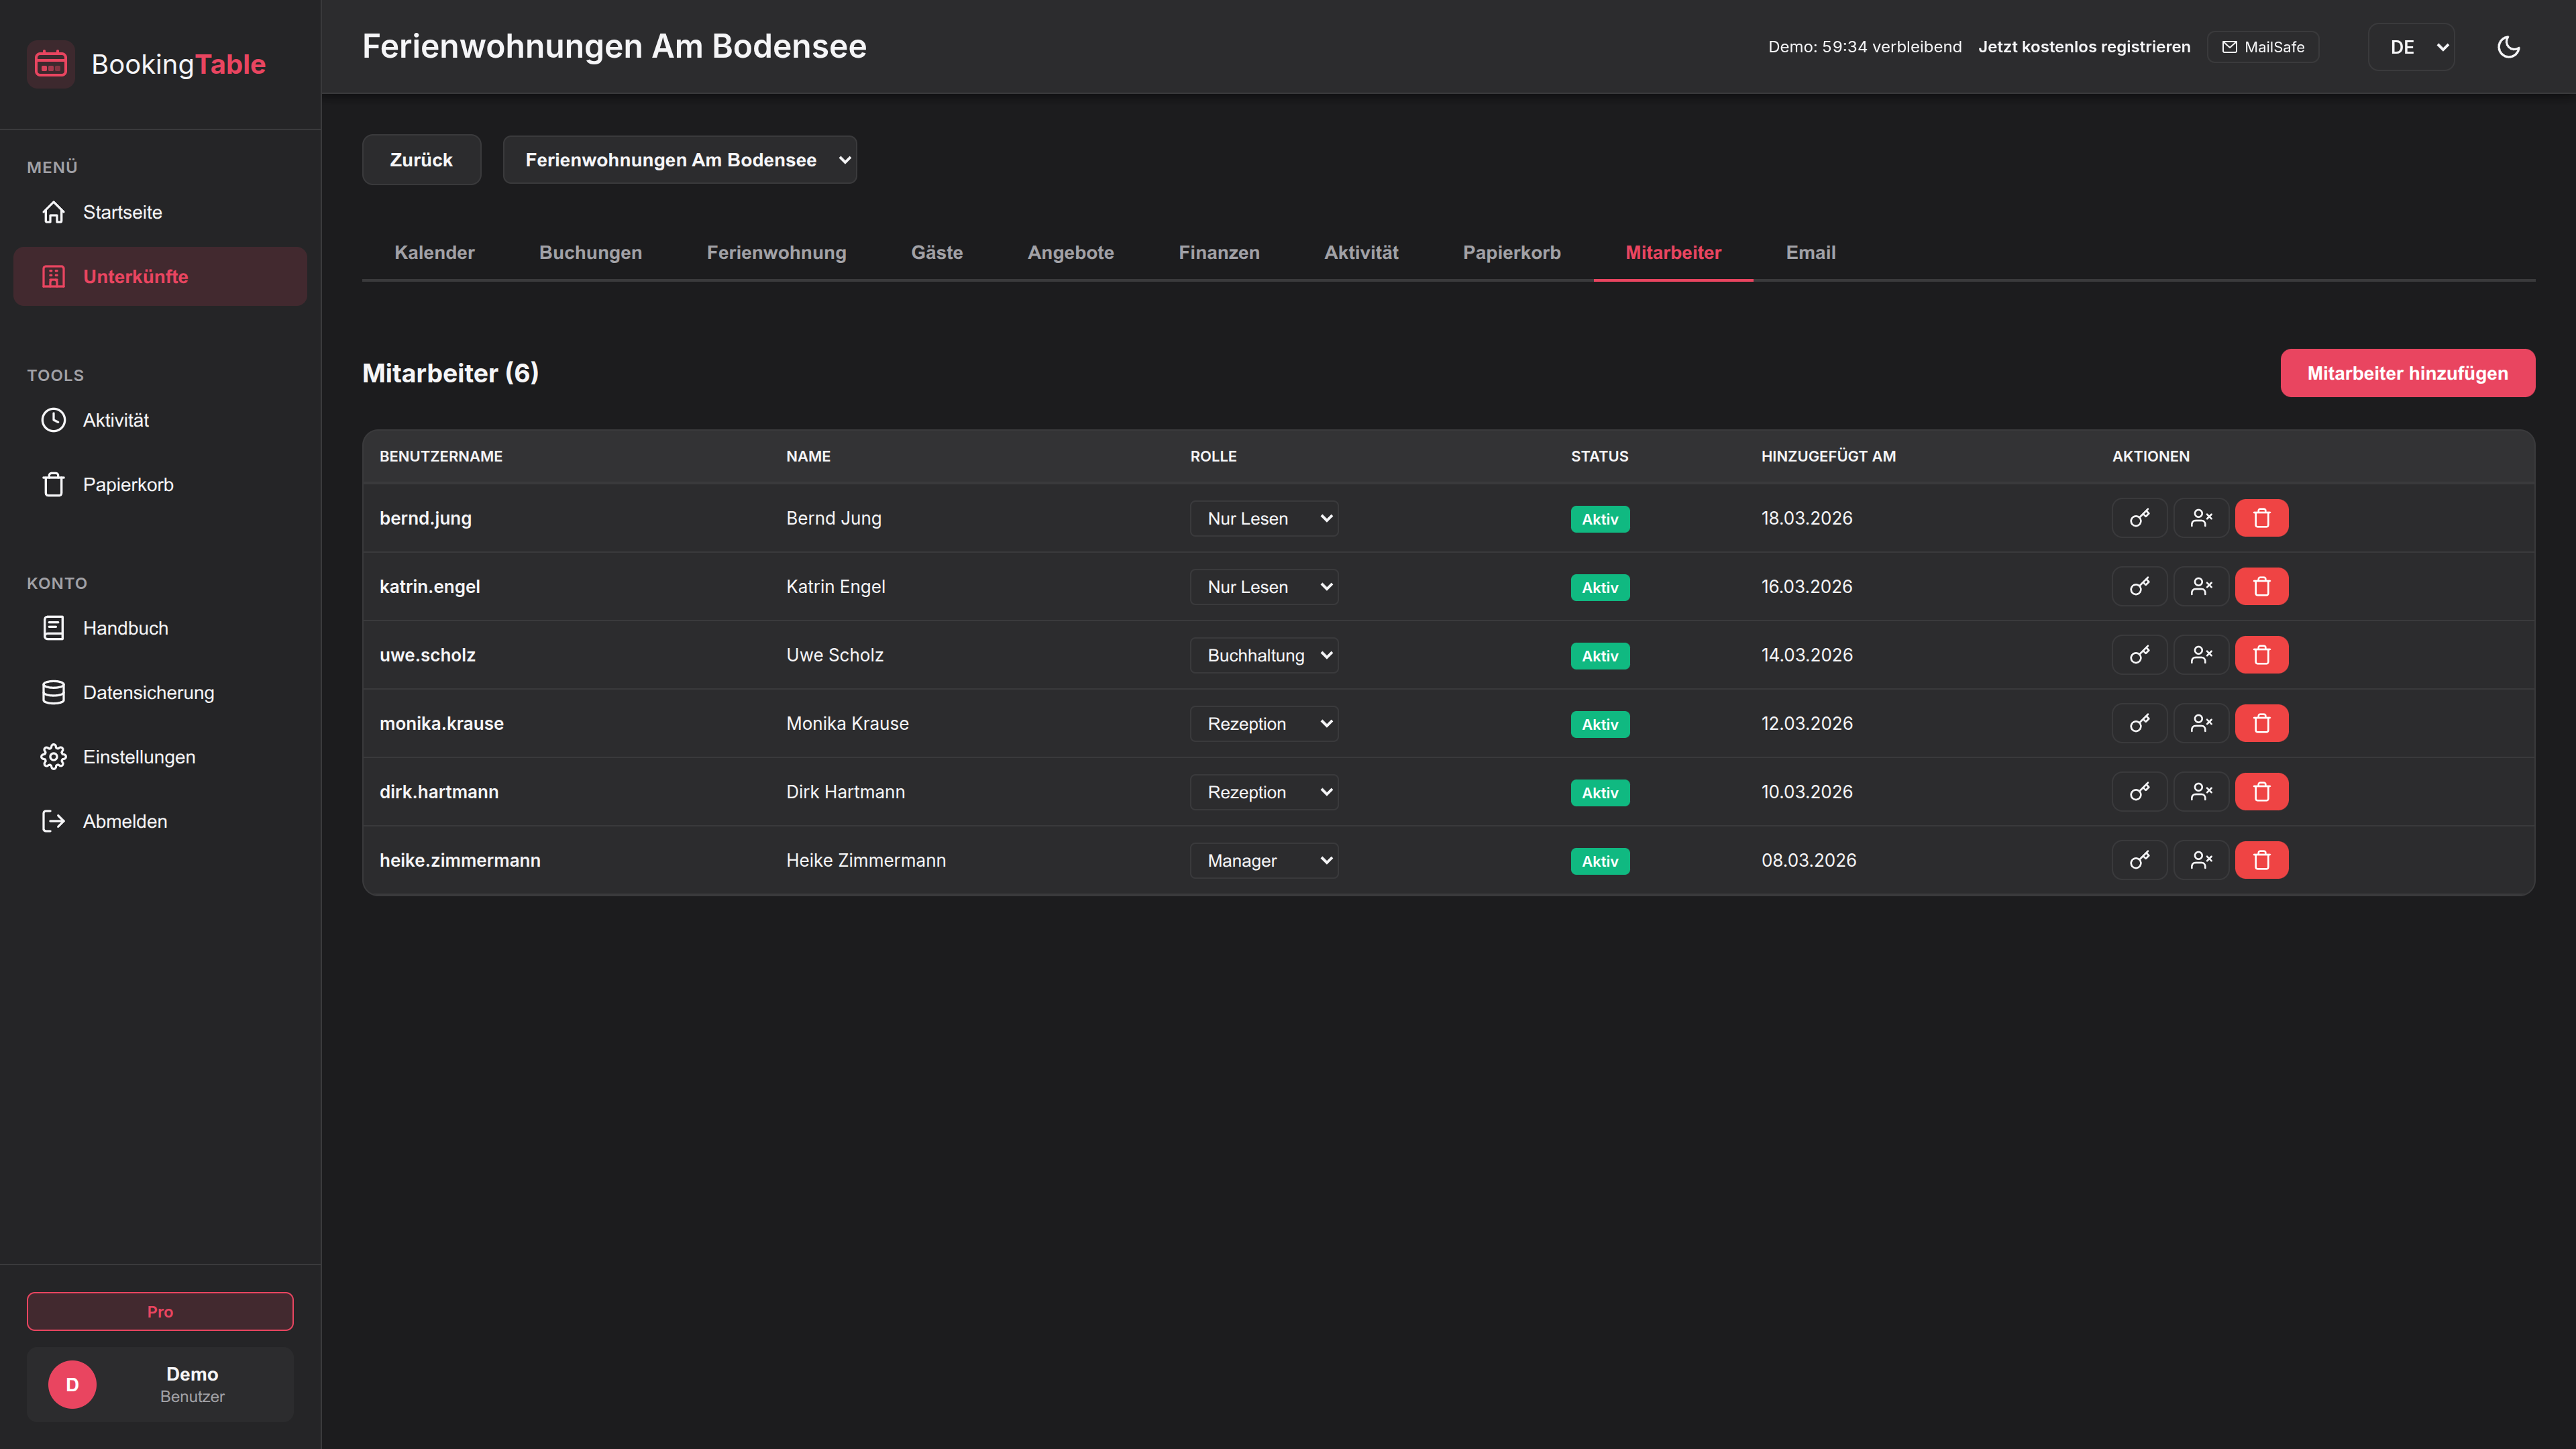Click the Pro plan button
This screenshot has height=1449, width=2576.
coord(160,1311)
